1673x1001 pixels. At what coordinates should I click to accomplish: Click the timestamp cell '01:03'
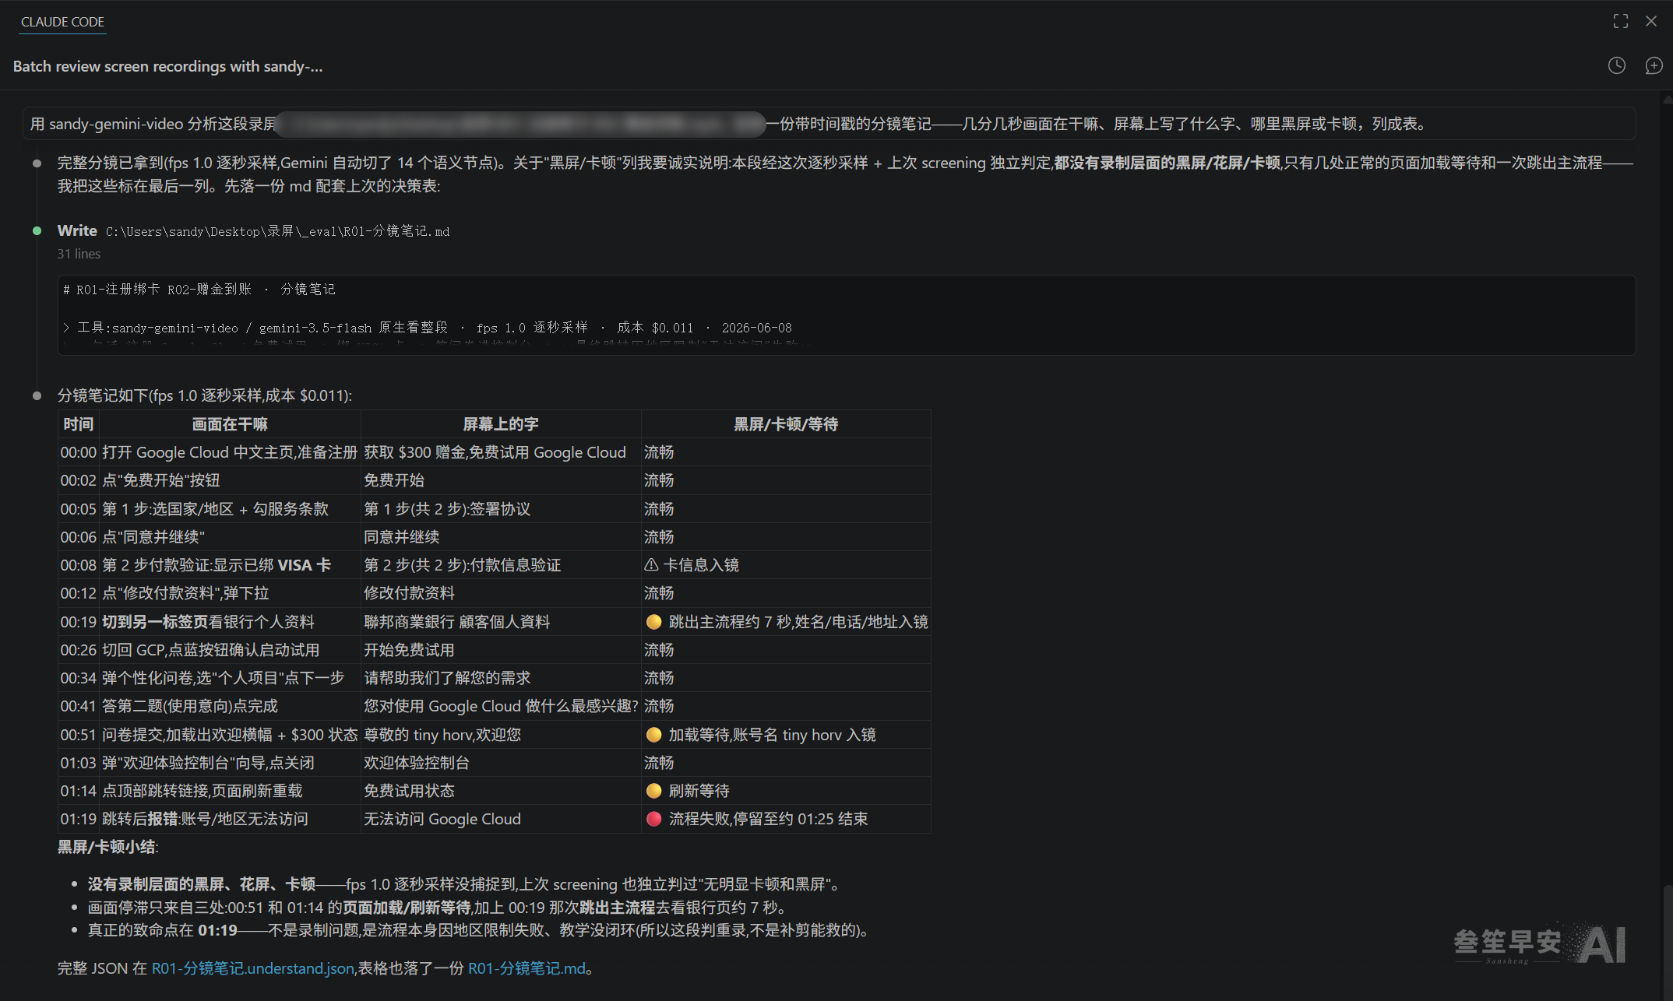(x=79, y=763)
